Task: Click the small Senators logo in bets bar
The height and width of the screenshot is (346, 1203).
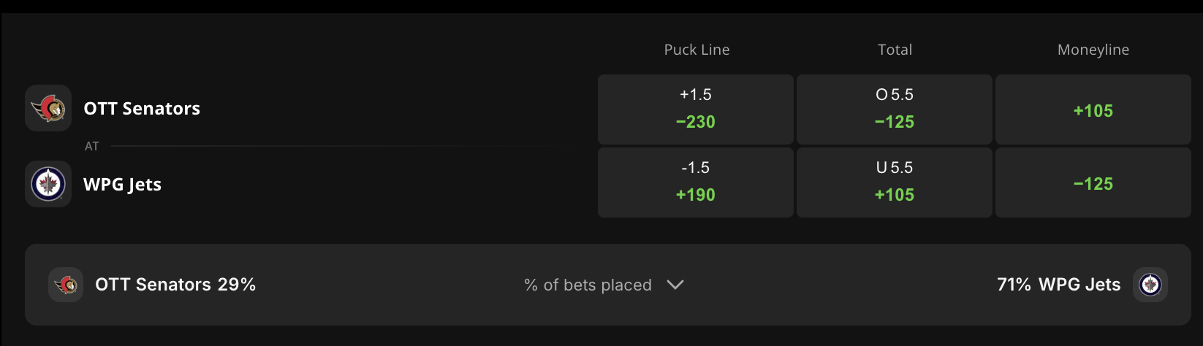Action: coord(66,285)
